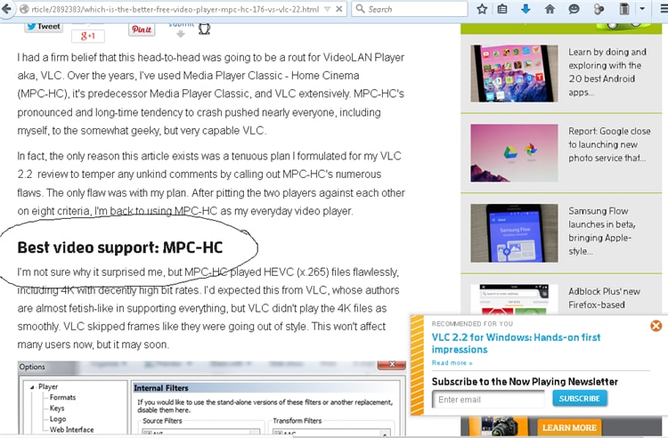Open the Android apps article thumbnail
668x438 pixels.
(514, 73)
